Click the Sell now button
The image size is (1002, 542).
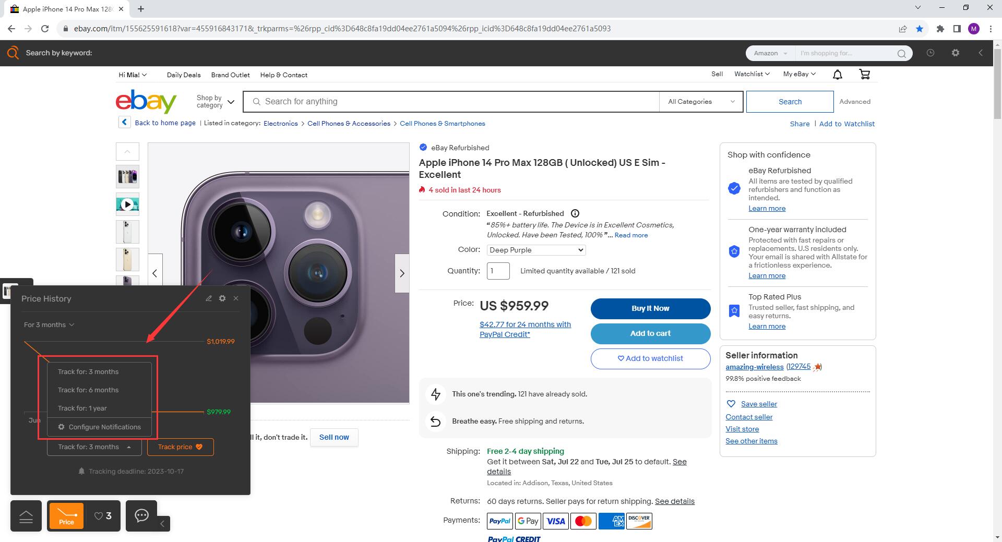click(334, 437)
